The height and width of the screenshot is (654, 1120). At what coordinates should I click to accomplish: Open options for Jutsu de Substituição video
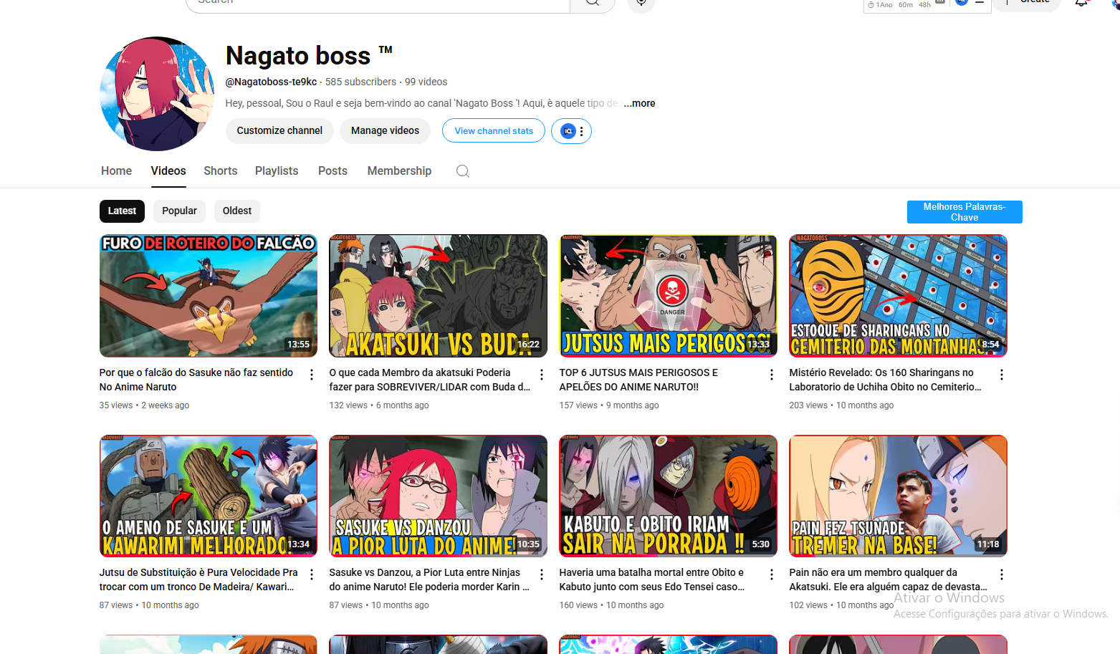click(x=312, y=574)
